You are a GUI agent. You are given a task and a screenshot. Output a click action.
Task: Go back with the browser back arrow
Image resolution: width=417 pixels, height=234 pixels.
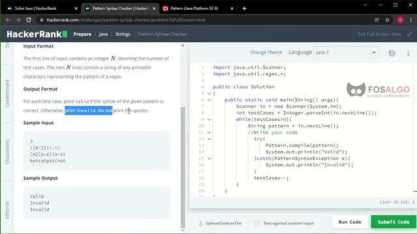(x=8, y=20)
